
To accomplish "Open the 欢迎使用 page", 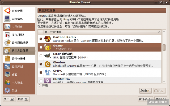I will [19, 11].
